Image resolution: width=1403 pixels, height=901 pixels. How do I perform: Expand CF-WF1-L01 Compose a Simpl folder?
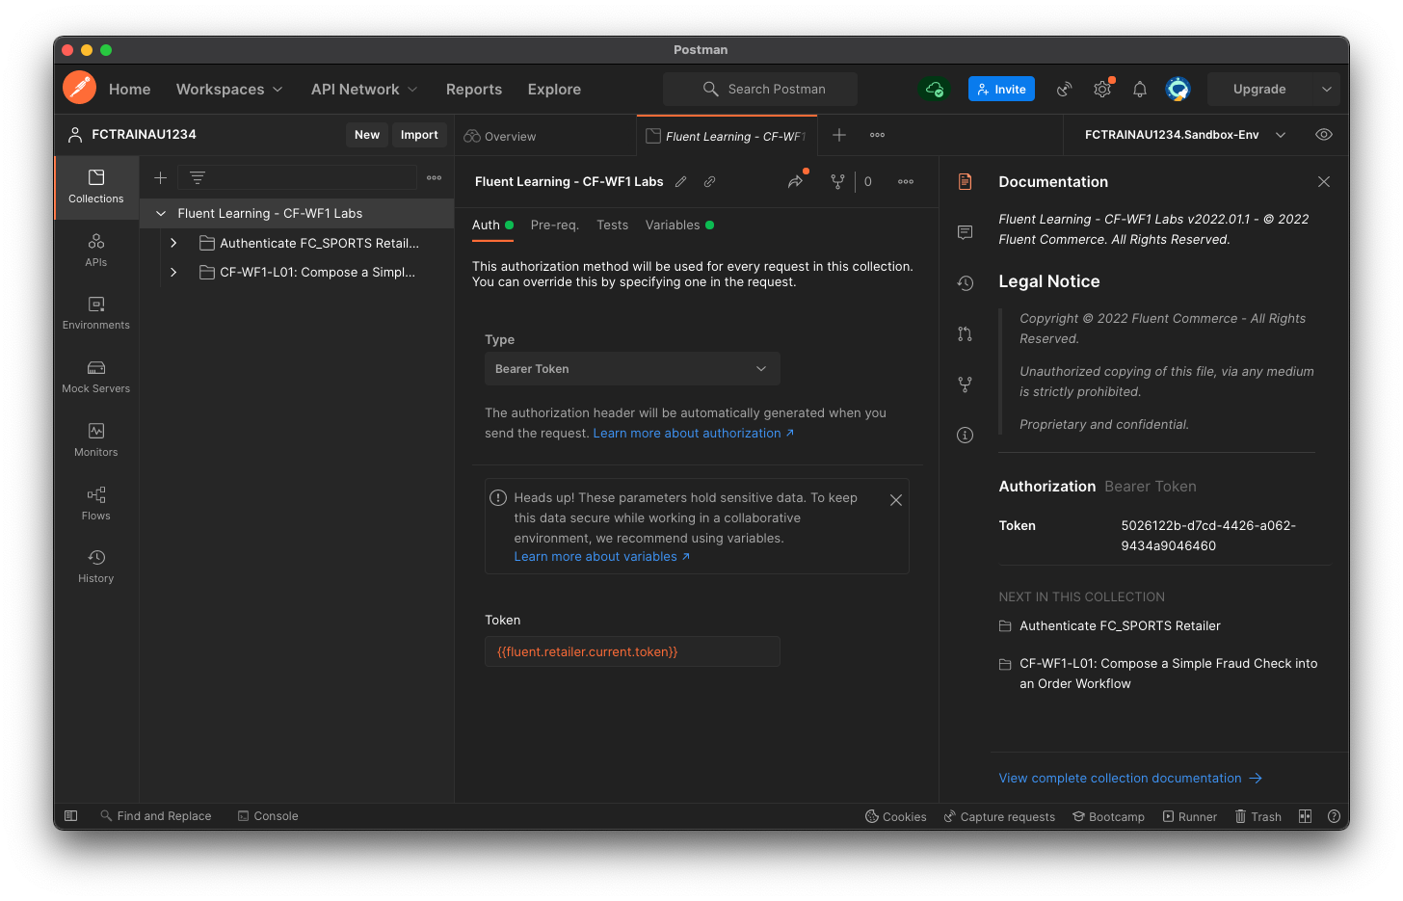(173, 272)
